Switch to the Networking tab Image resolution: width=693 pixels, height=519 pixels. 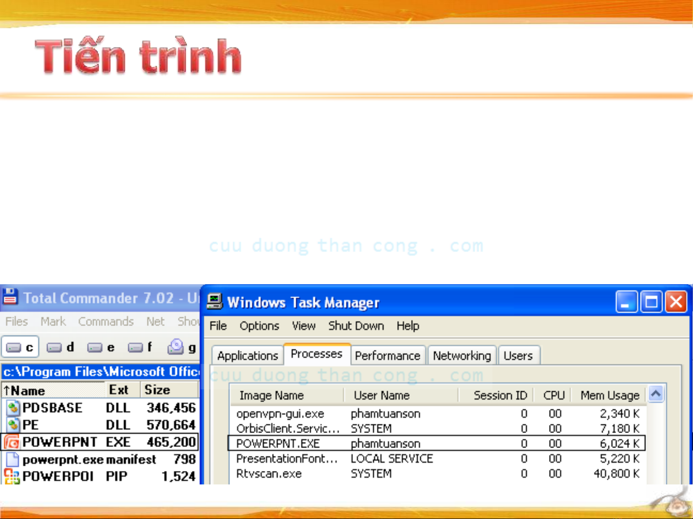[462, 356]
